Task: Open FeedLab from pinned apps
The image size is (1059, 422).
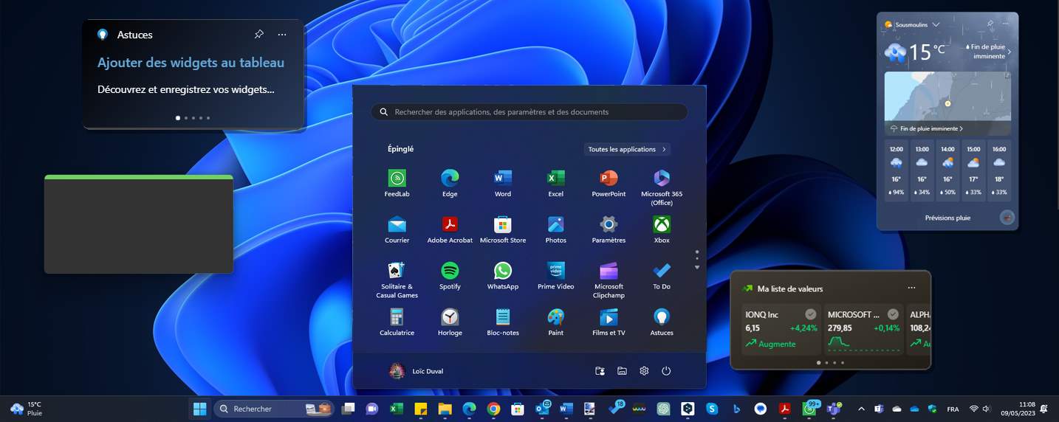Action: click(397, 184)
